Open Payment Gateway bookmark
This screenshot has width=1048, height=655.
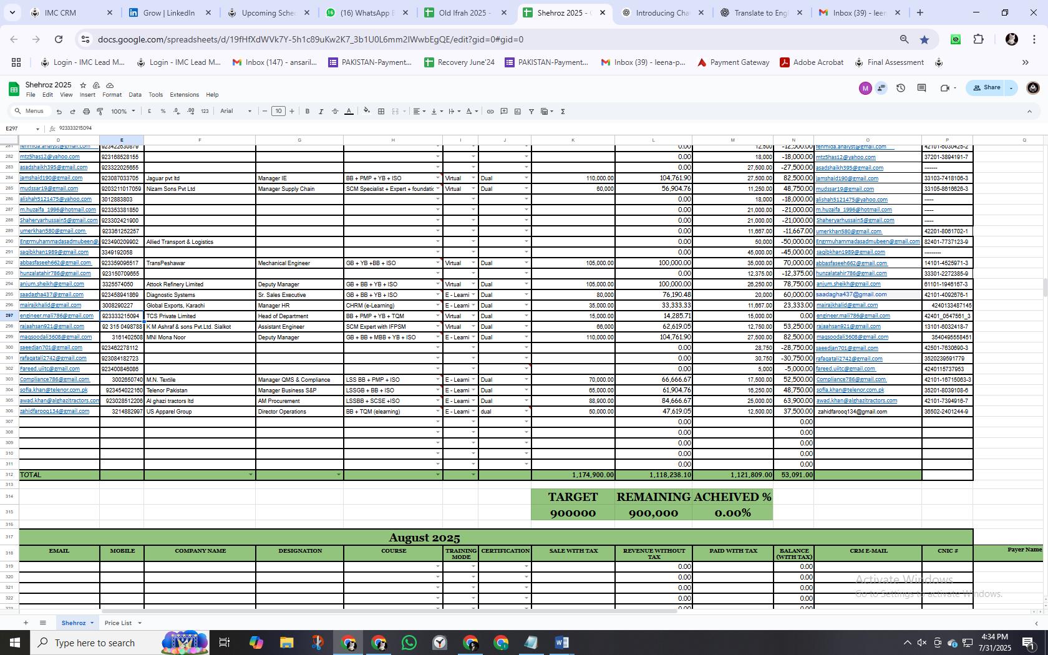tap(733, 62)
